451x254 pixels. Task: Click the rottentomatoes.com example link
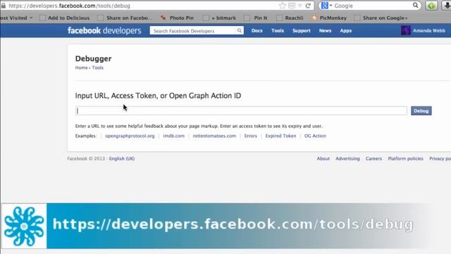tap(214, 136)
